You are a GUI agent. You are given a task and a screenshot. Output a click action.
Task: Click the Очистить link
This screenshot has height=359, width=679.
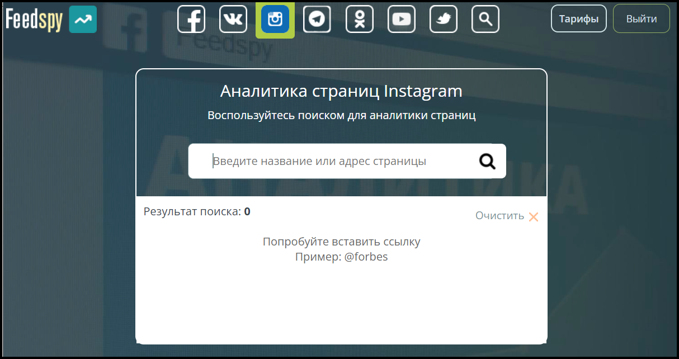click(500, 216)
